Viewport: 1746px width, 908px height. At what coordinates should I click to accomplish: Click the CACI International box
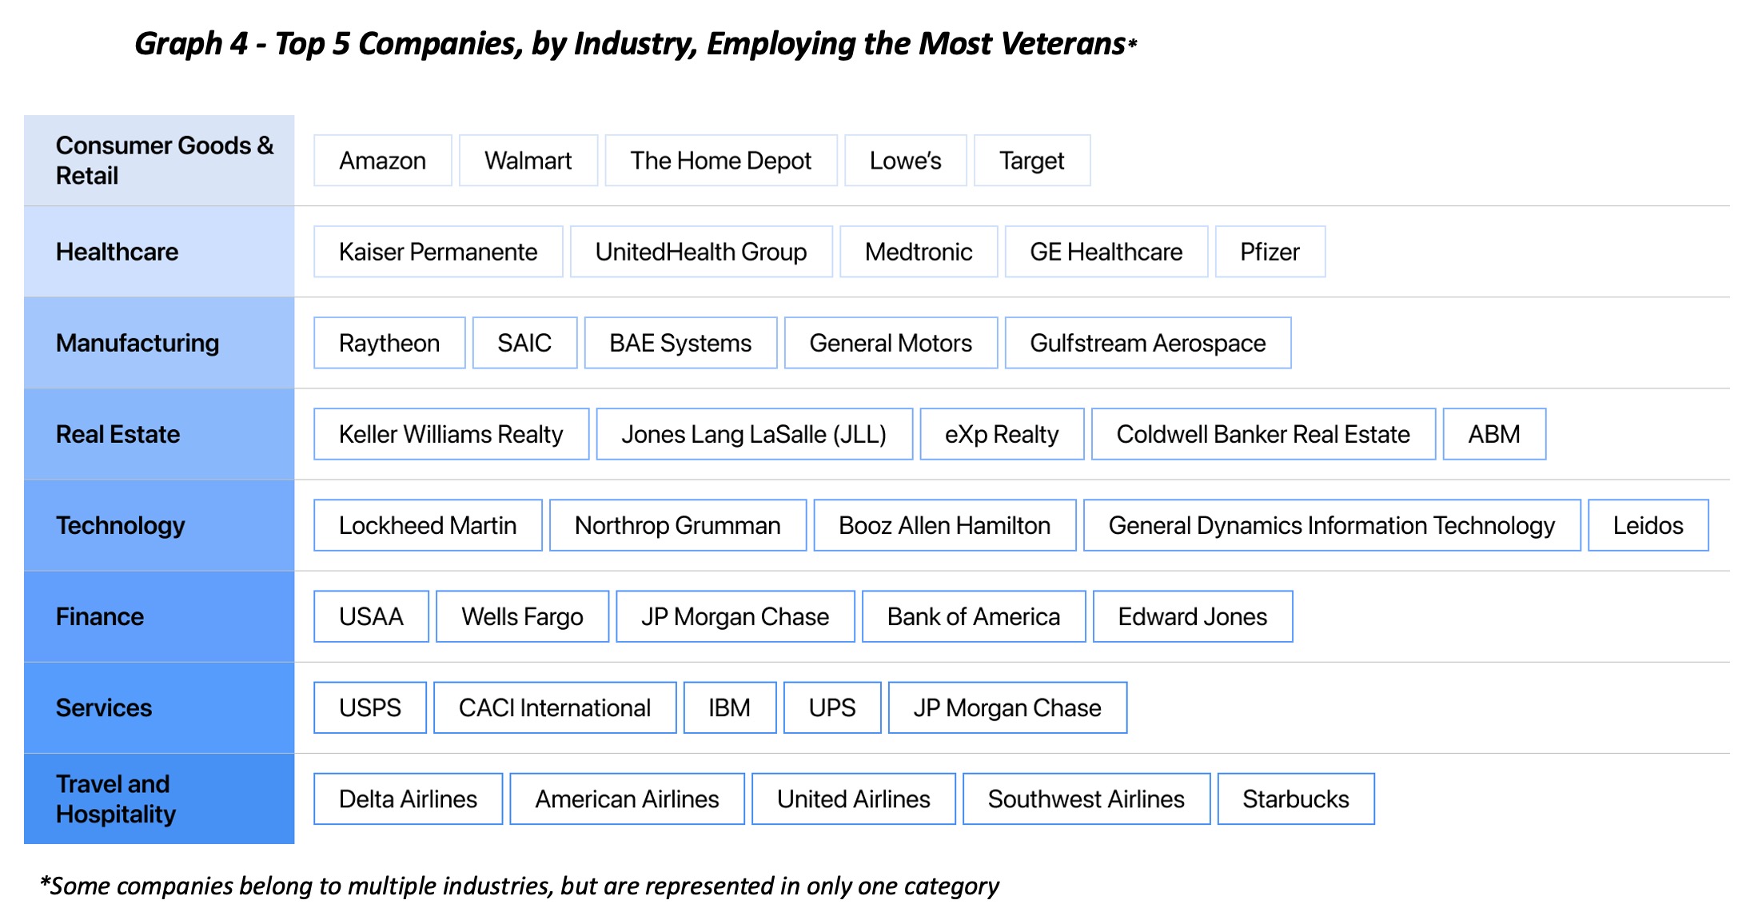(554, 707)
